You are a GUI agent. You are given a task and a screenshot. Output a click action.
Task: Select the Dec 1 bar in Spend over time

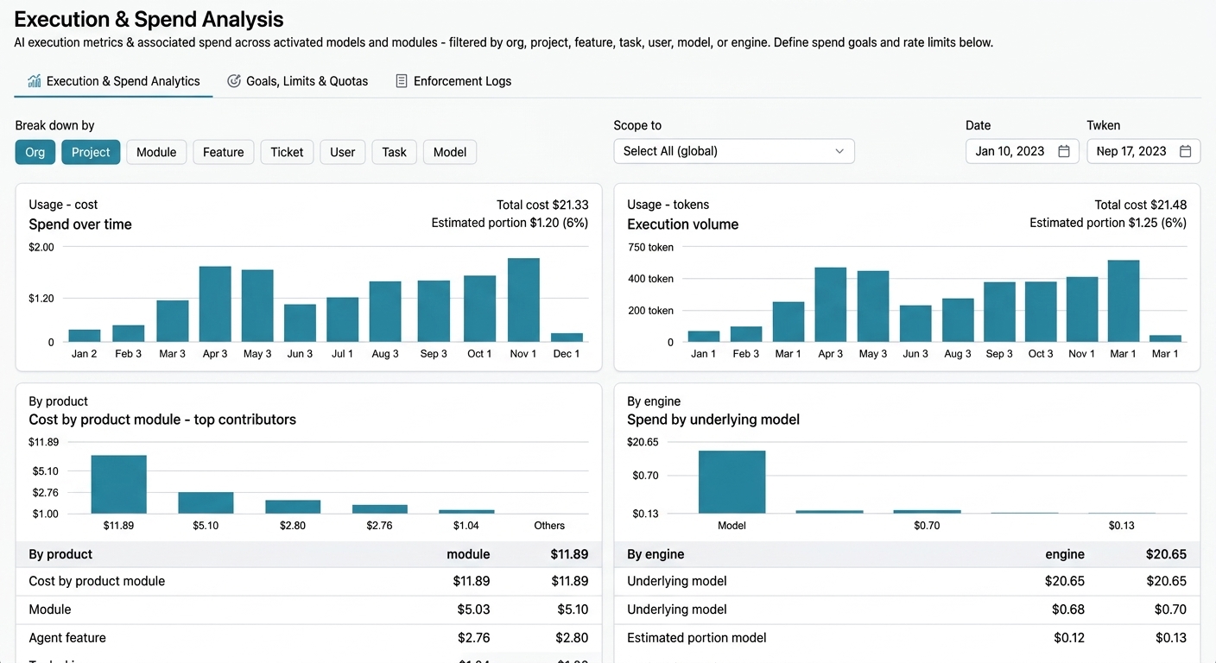(567, 338)
